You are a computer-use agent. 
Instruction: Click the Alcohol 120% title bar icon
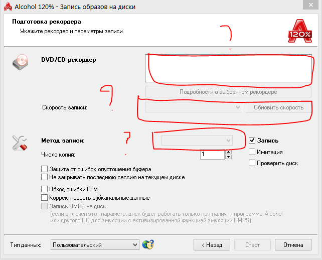tap(8, 7)
